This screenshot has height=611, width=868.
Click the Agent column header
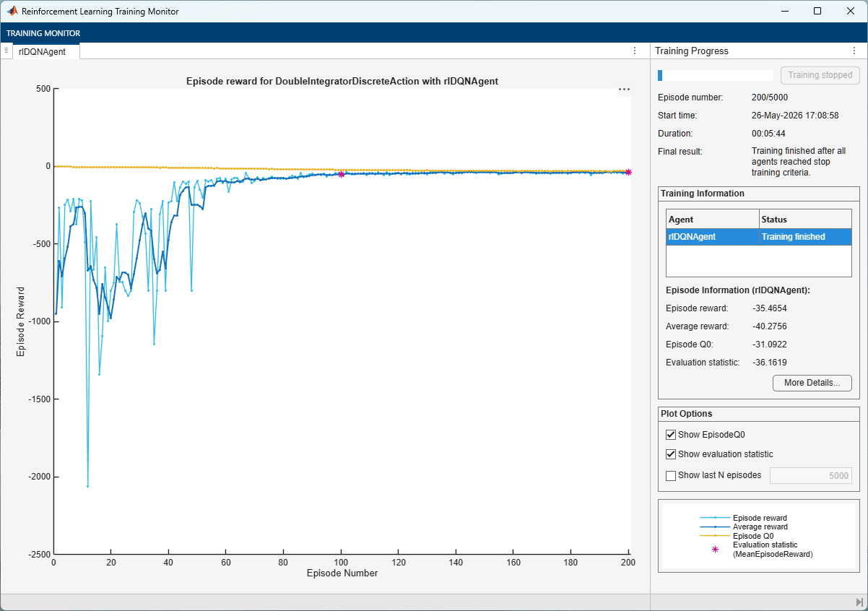coord(713,219)
